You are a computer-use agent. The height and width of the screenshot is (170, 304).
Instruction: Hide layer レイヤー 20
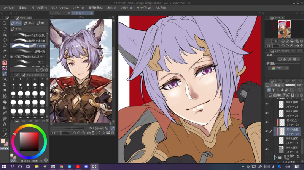click(267, 113)
